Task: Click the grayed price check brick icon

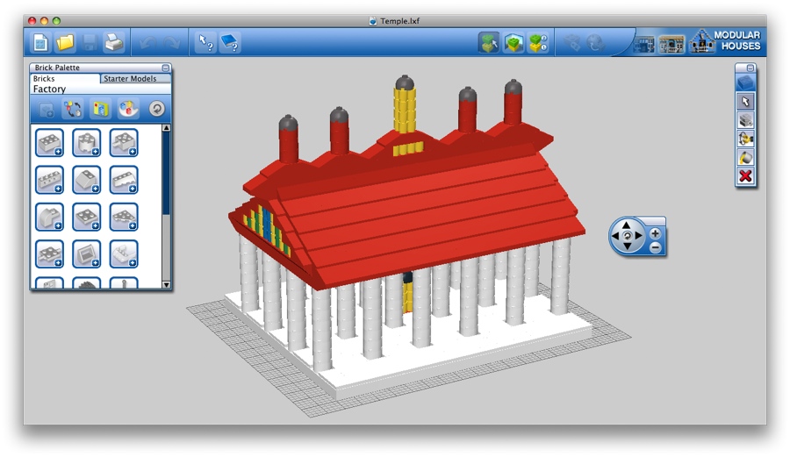Action: [x=571, y=43]
